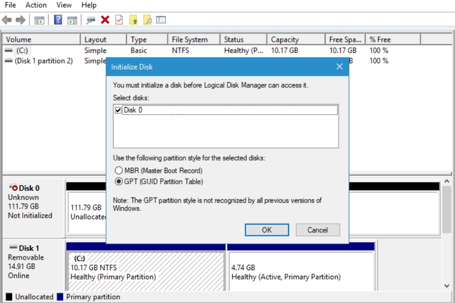Image resolution: width=455 pixels, height=303 pixels.
Task: Click the Back arrow toolbar icon
Action: click(x=7, y=20)
